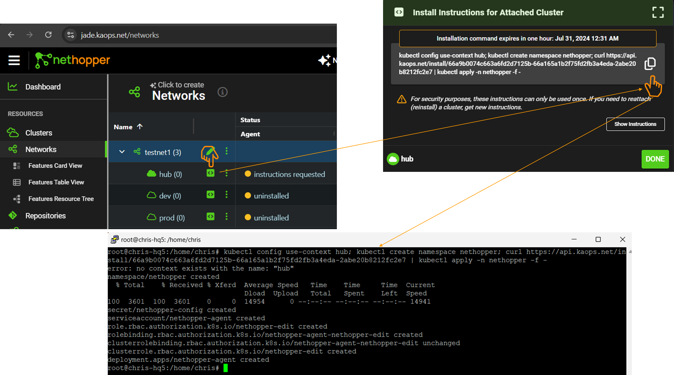Open the Networks info icon
Viewport: 674px width, 375px height.
click(x=222, y=92)
